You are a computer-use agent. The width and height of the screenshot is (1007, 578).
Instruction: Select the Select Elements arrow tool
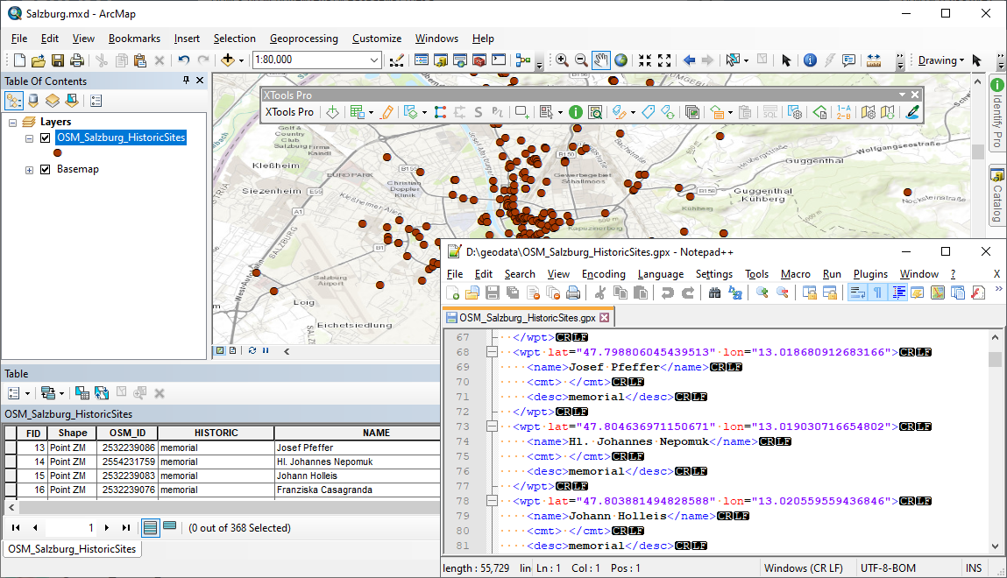click(785, 60)
